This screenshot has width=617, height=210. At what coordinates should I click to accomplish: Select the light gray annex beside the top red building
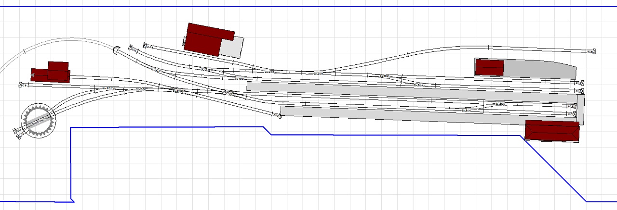click(233, 47)
